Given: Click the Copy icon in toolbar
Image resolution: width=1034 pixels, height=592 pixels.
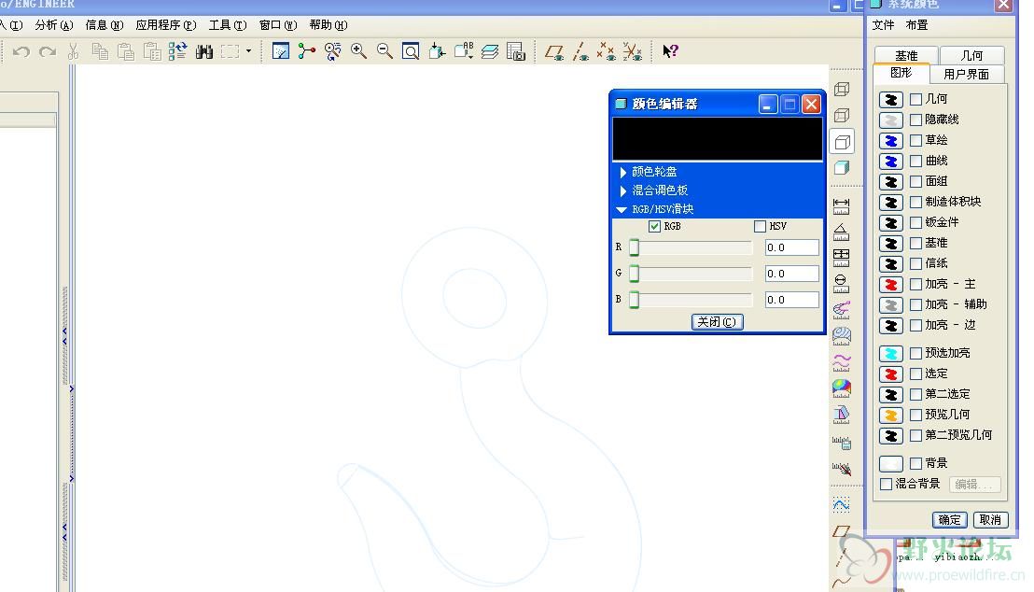Looking at the screenshot, I should [x=100, y=51].
